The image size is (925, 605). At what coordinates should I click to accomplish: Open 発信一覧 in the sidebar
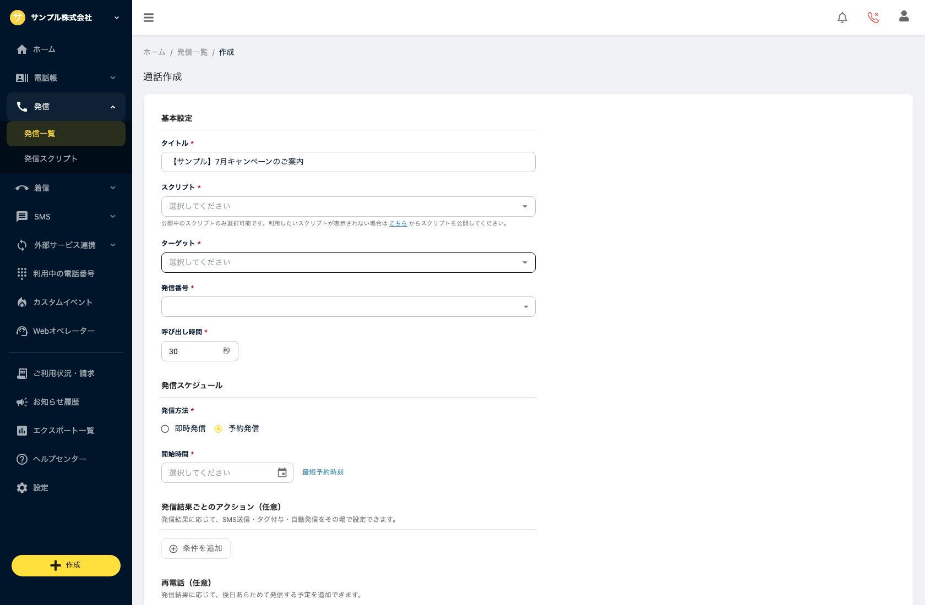click(x=66, y=134)
